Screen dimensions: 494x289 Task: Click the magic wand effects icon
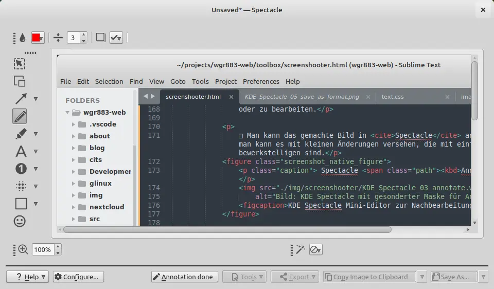coord(300,249)
